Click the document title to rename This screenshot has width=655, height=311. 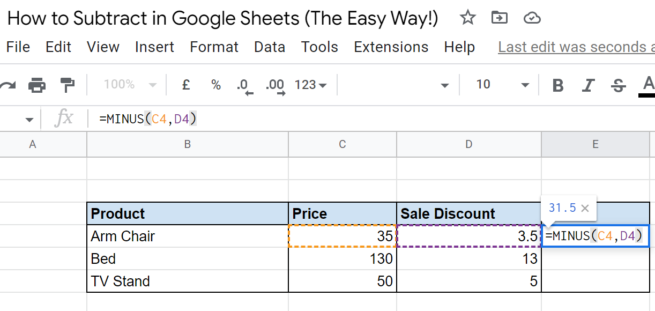(x=223, y=19)
